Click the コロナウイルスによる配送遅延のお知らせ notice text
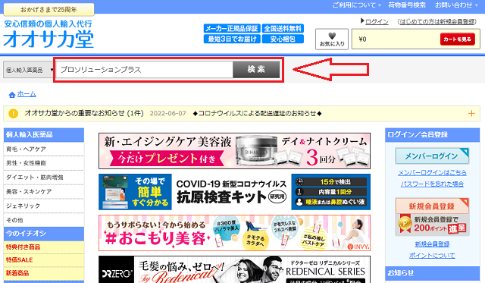 (x=257, y=113)
